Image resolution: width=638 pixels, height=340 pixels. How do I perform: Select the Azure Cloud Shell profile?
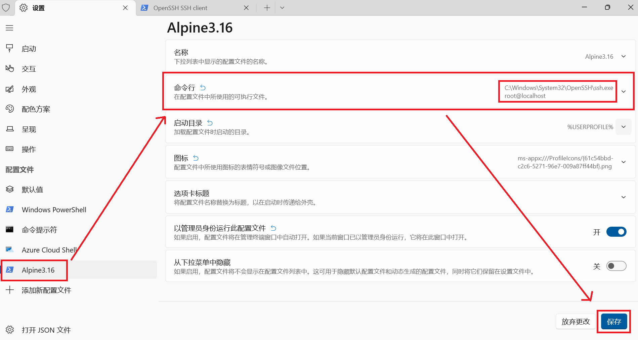point(78,250)
